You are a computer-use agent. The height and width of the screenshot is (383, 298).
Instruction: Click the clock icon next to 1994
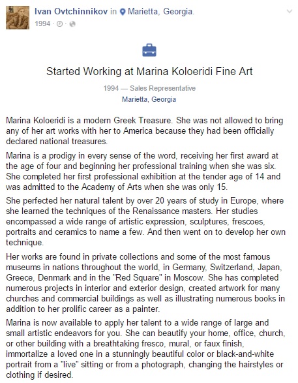(x=59, y=23)
